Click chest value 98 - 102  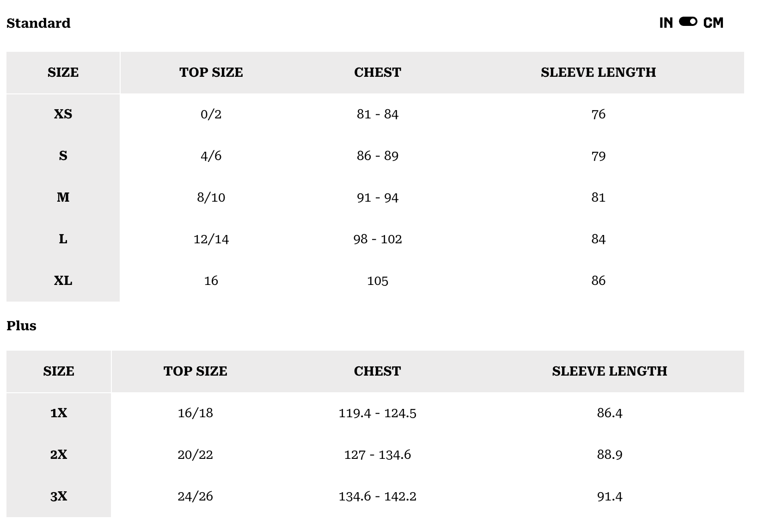(377, 239)
